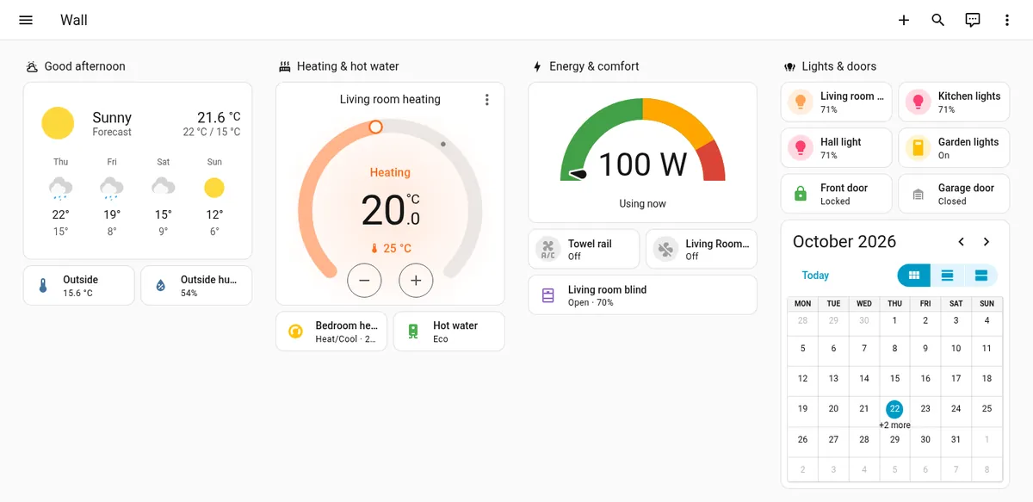Open Living room heating card options menu
Image resolution: width=1033 pixels, height=502 pixels.
[x=486, y=100]
